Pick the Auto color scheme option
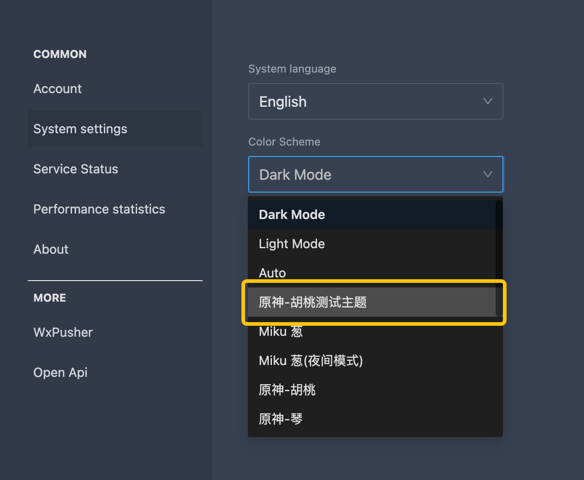 tap(272, 273)
